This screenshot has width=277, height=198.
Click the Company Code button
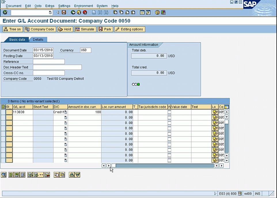[x=40, y=29]
